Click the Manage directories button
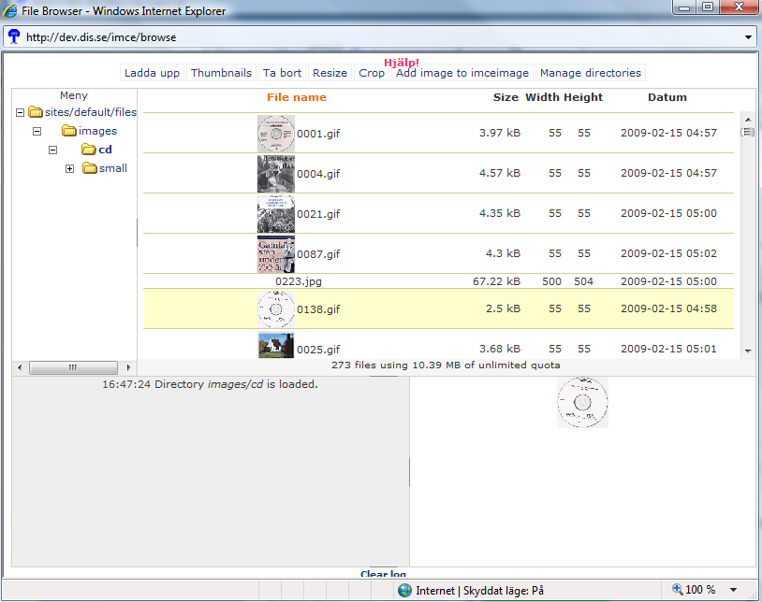The image size is (762, 602). coord(591,73)
